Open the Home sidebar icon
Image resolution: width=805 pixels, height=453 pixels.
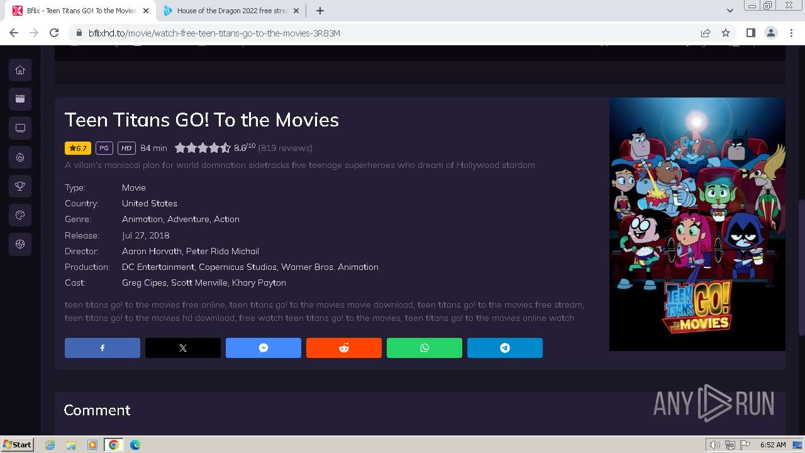pyautogui.click(x=20, y=70)
